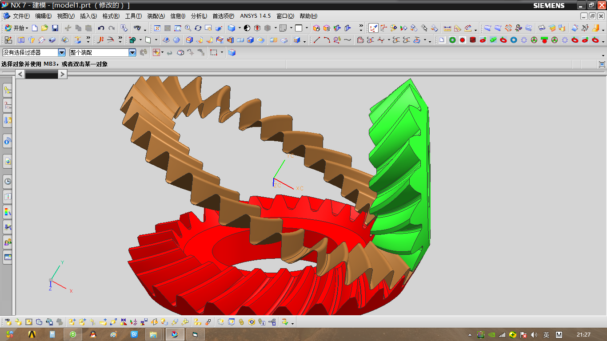Screen dimensions: 607x341
Task: Click the green ring gear icon
Action: pyautogui.click(x=452, y=40)
